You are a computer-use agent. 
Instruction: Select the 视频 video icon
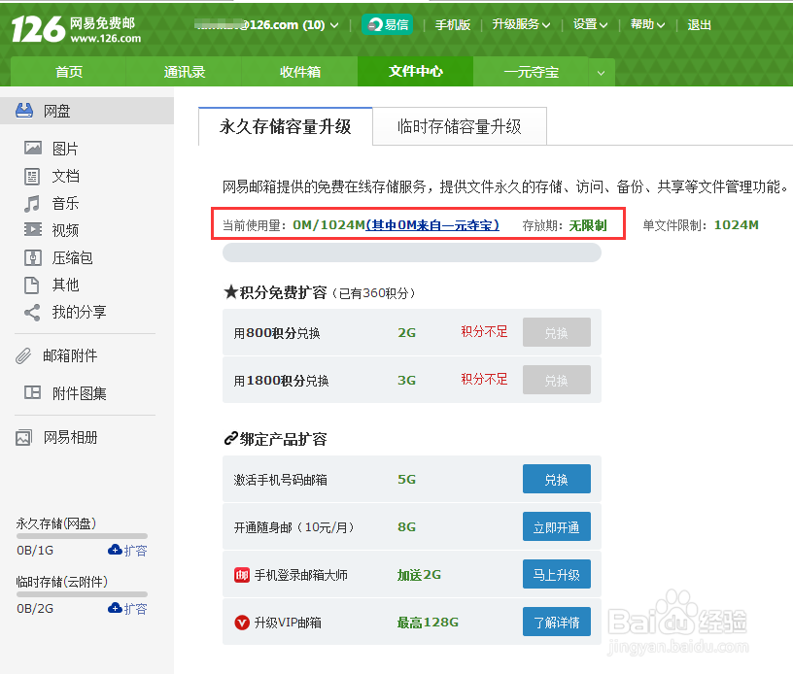point(33,230)
